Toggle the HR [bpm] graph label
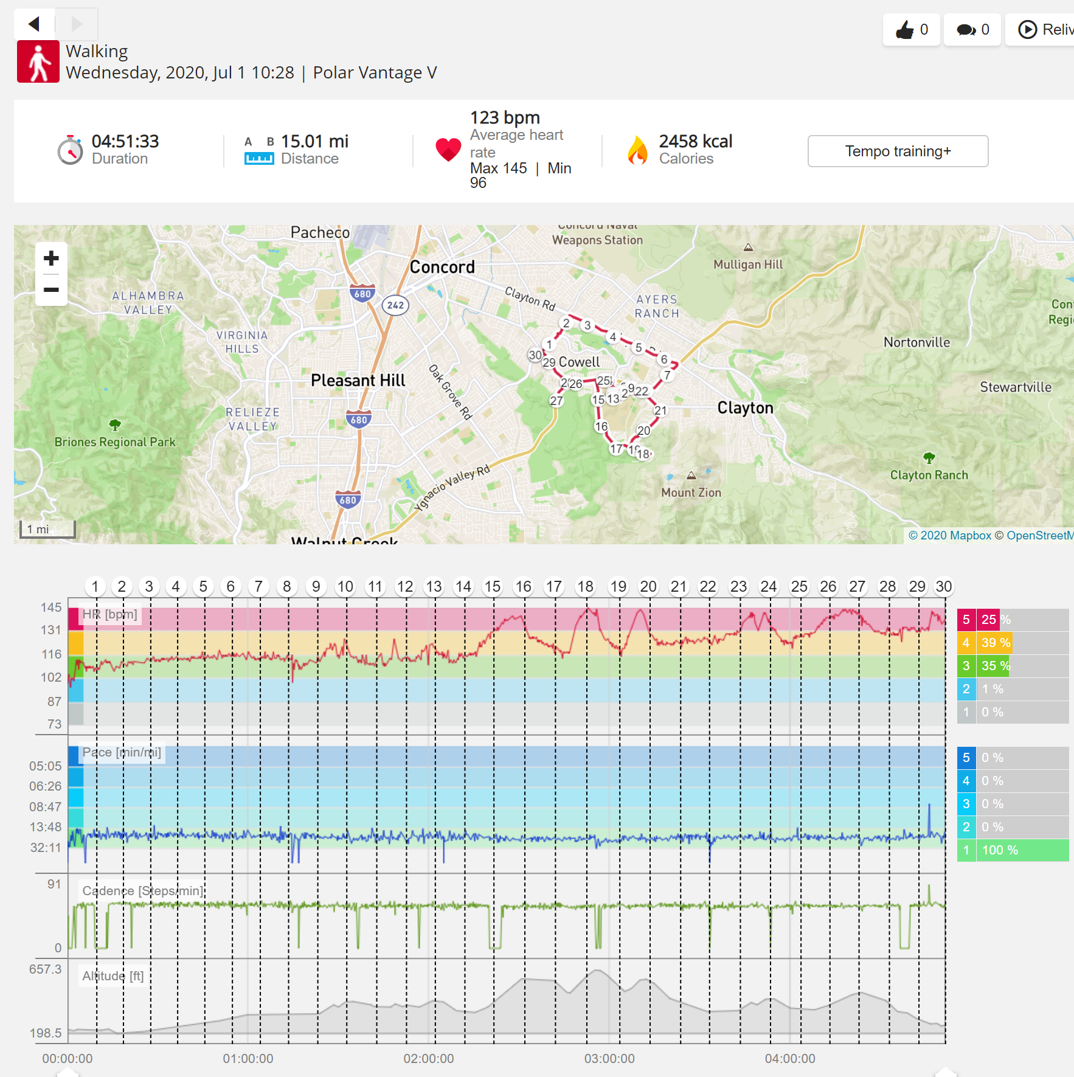The width and height of the screenshot is (1074, 1077). tap(109, 615)
